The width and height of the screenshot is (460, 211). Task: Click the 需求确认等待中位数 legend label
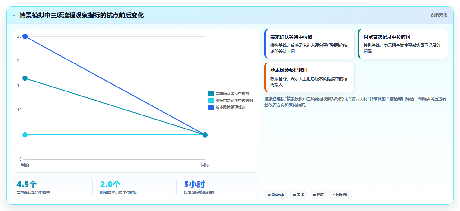[x=232, y=94]
